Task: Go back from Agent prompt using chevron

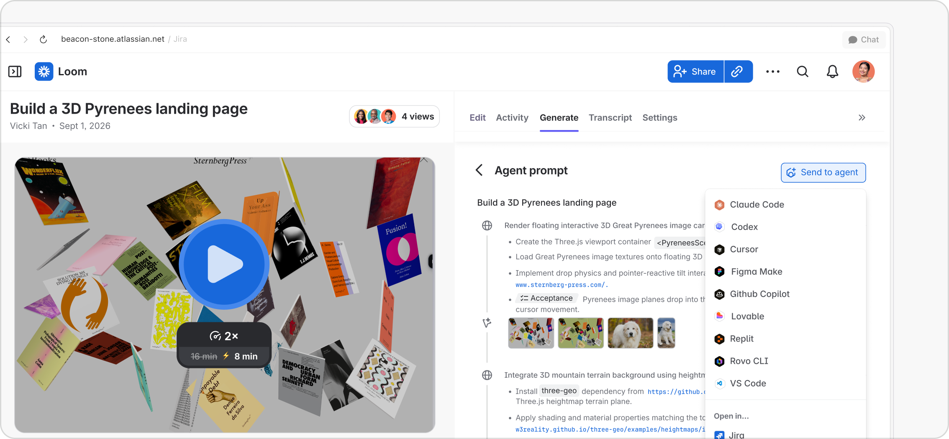Action: (480, 170)
